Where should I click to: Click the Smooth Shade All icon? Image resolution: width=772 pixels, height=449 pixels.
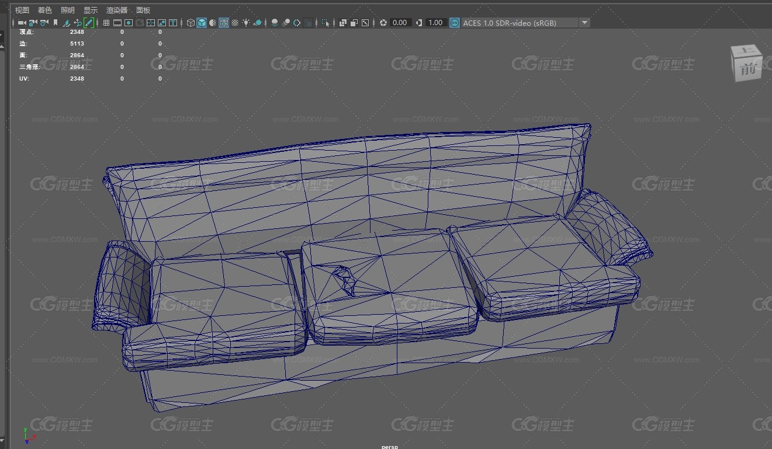tap(202, 23)
